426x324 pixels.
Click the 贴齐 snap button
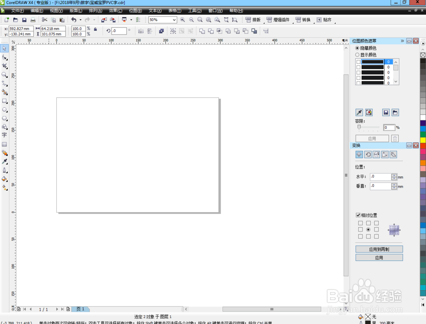click(324, 20)
